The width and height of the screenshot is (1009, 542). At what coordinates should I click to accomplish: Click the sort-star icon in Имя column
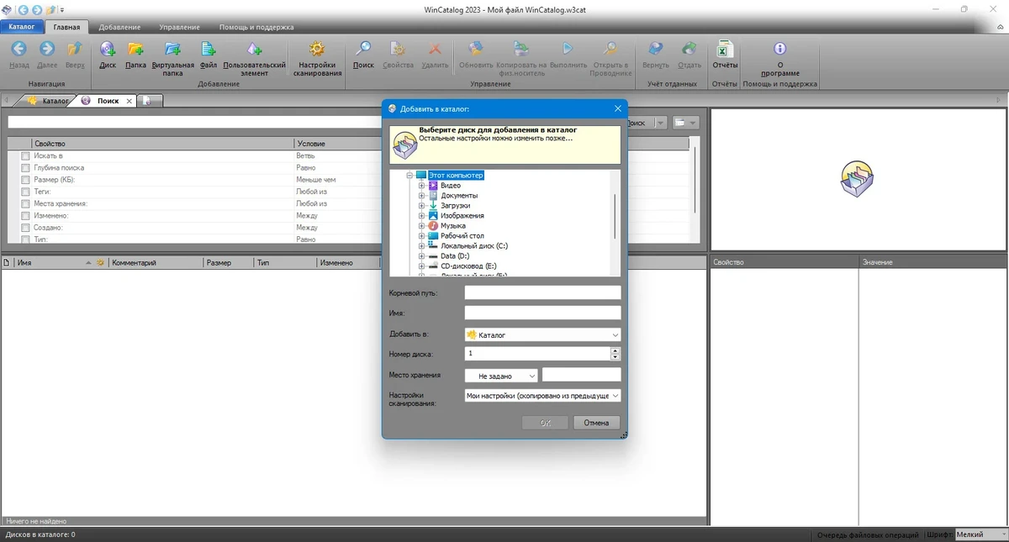coord(100,263)
